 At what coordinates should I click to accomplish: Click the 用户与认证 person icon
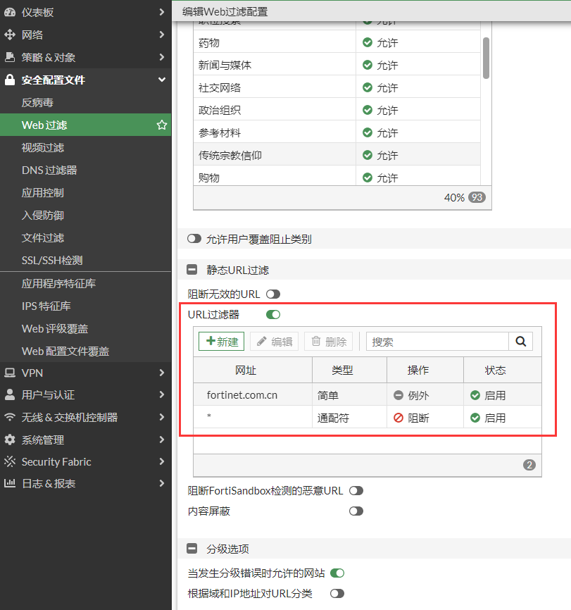10,395
